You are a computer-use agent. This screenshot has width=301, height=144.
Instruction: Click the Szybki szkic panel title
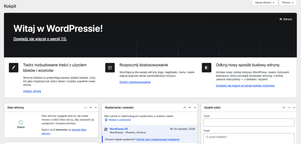212,108
